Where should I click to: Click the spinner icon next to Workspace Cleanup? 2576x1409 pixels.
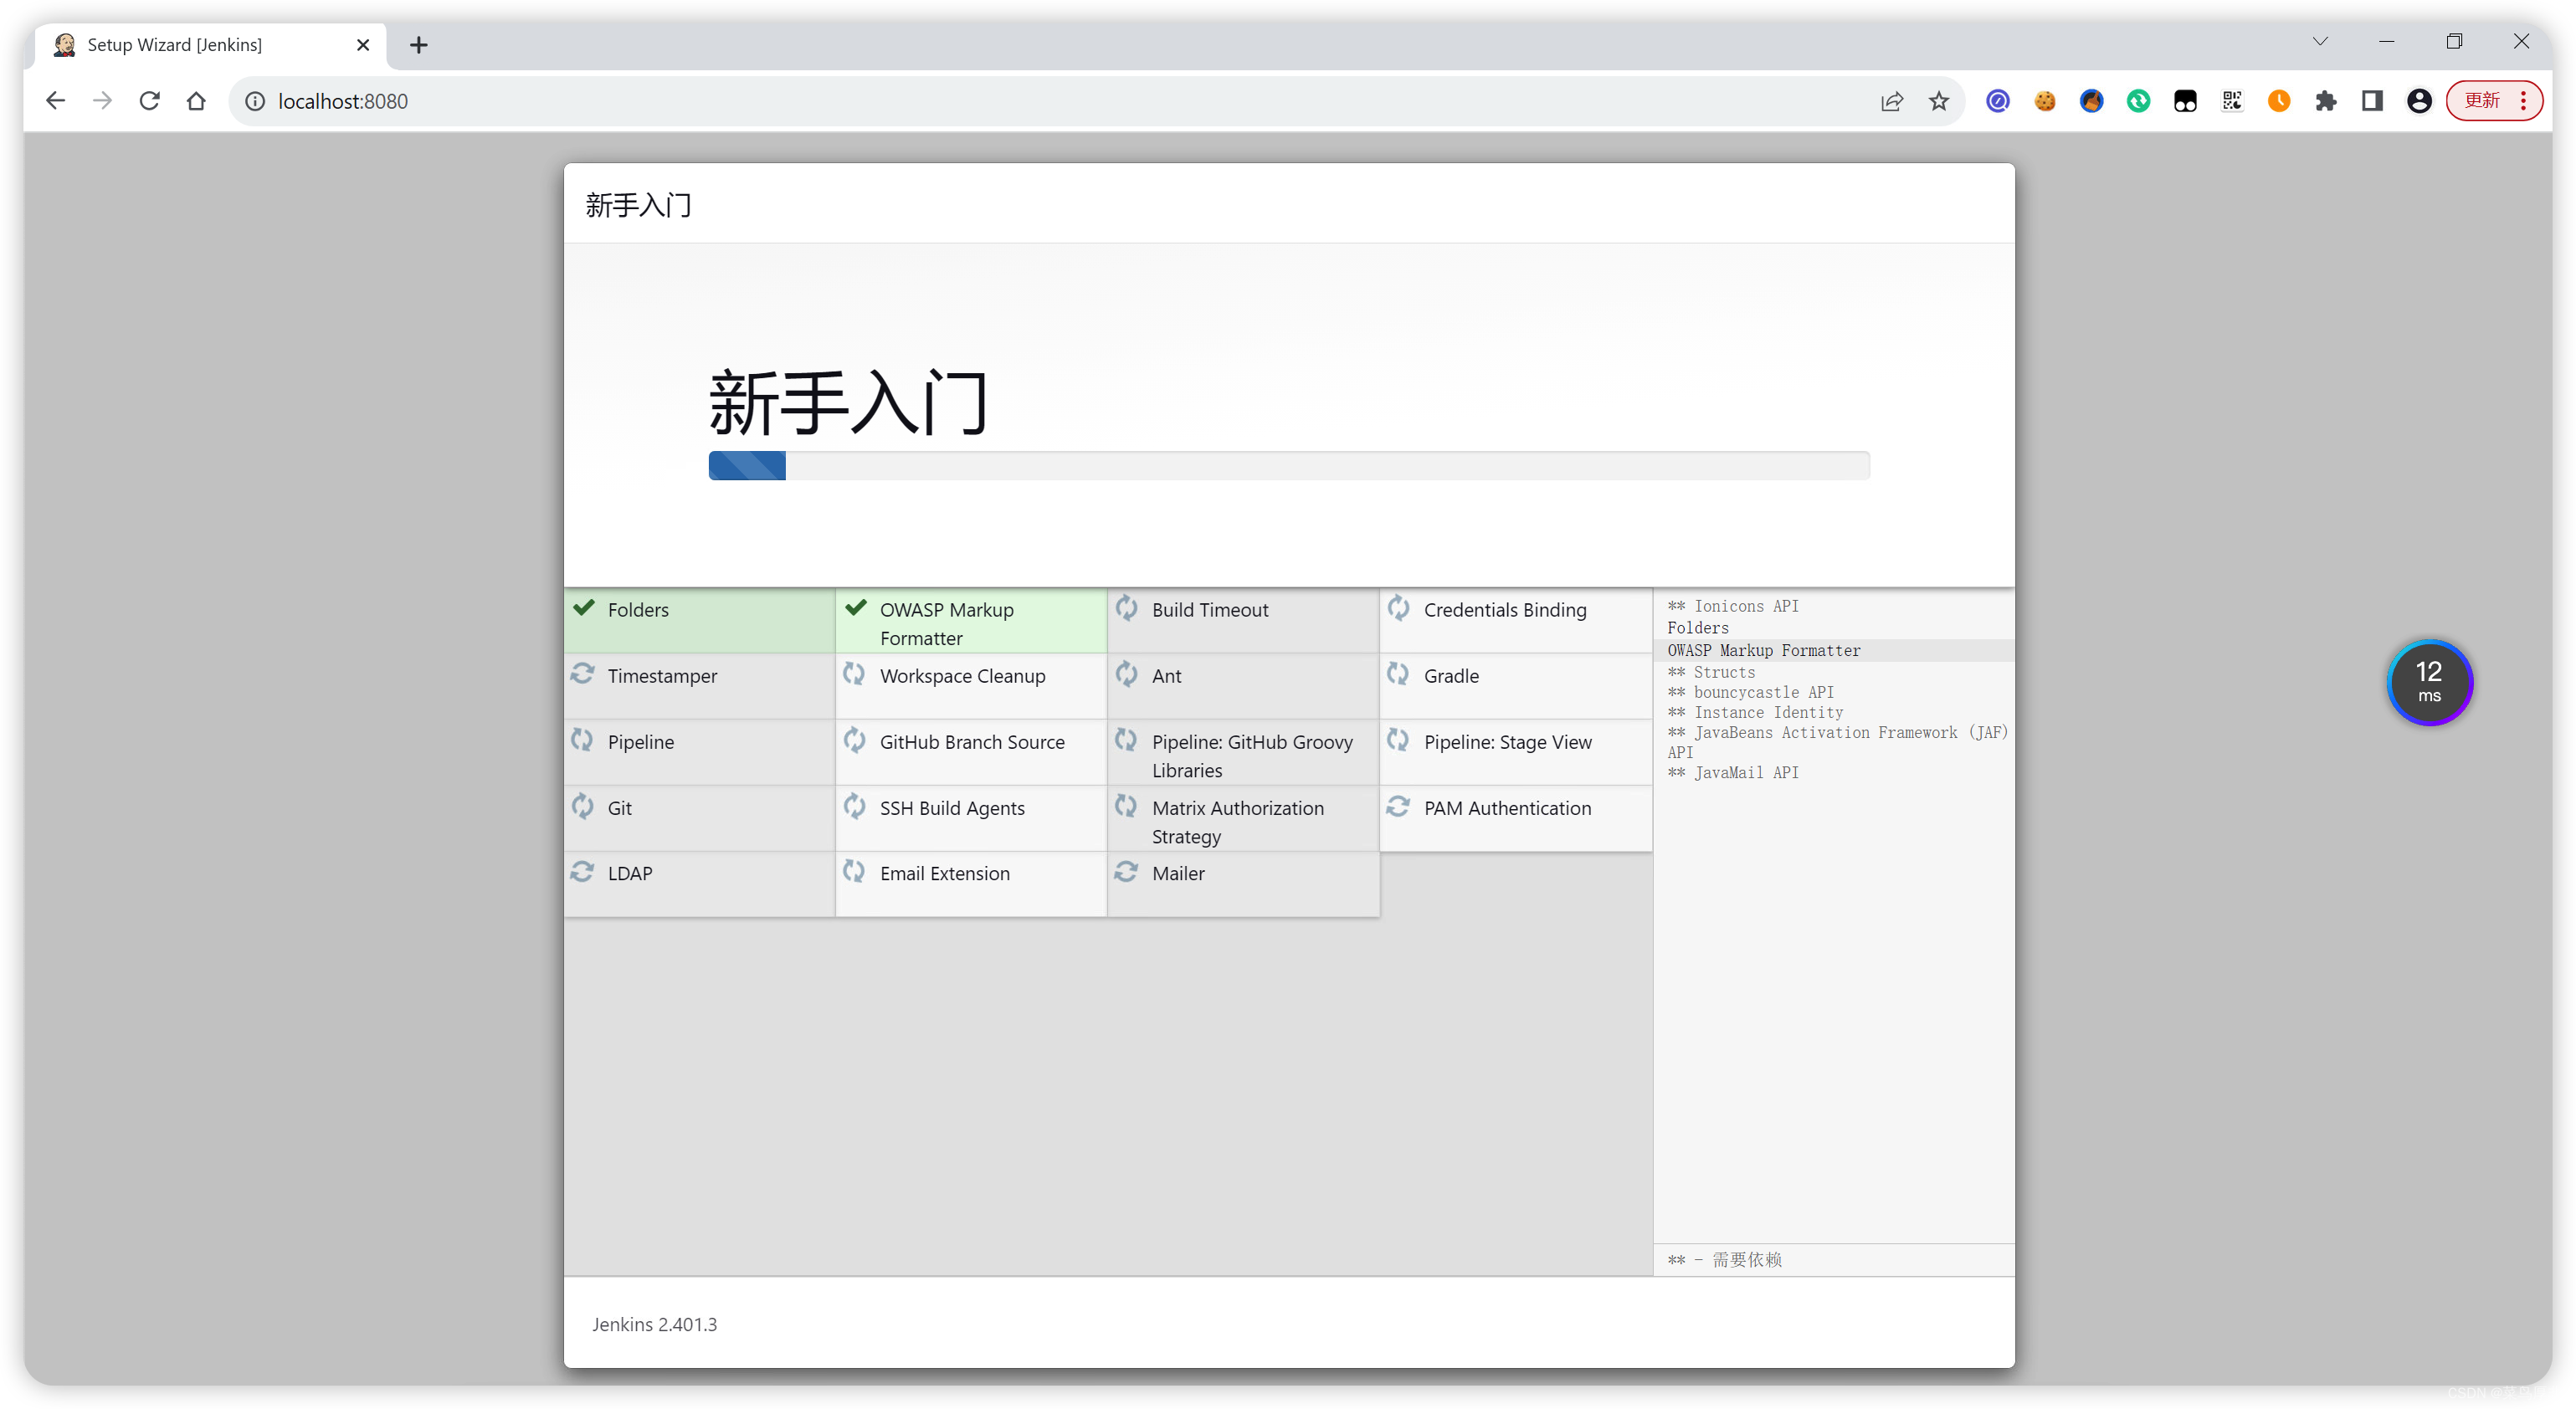pos(854,674)
